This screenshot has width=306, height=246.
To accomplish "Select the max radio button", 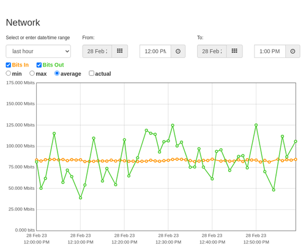I will tap(32, 73).
